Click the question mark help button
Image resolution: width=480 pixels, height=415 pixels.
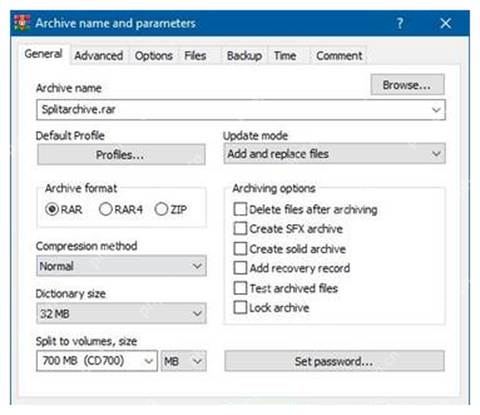[400, 23]
